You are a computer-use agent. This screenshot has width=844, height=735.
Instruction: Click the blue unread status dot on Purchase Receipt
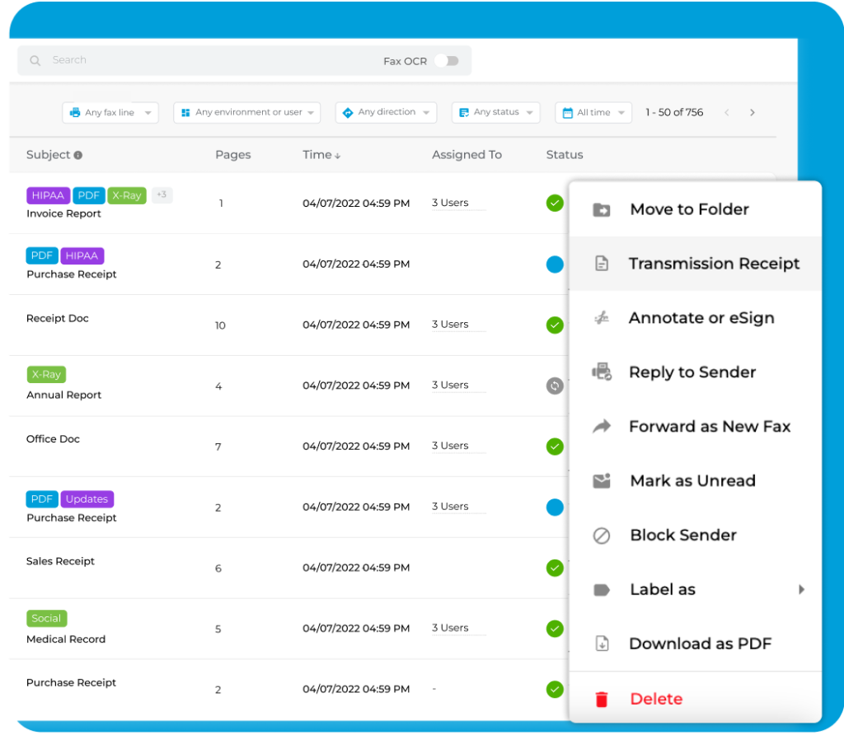click(555, 265)
